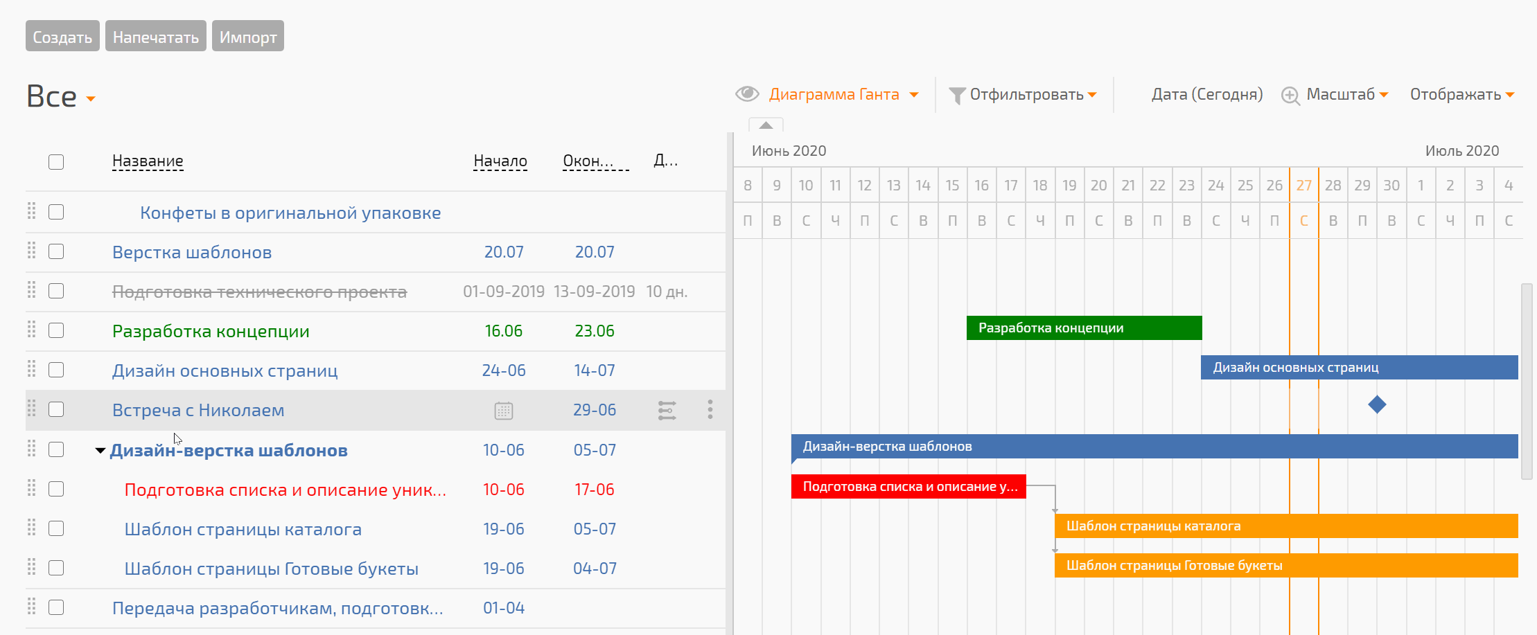Click the green Разработка концепции Gantt bar
Image resolution: width=1537 pixels, height=635 pixels.
[1084, 328]
